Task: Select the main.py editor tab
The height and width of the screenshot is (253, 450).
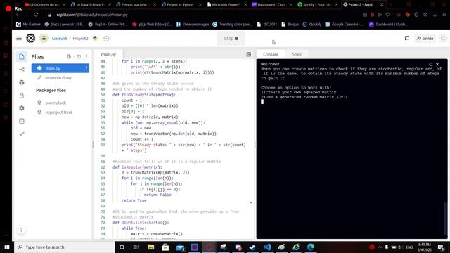Action: 108,54
